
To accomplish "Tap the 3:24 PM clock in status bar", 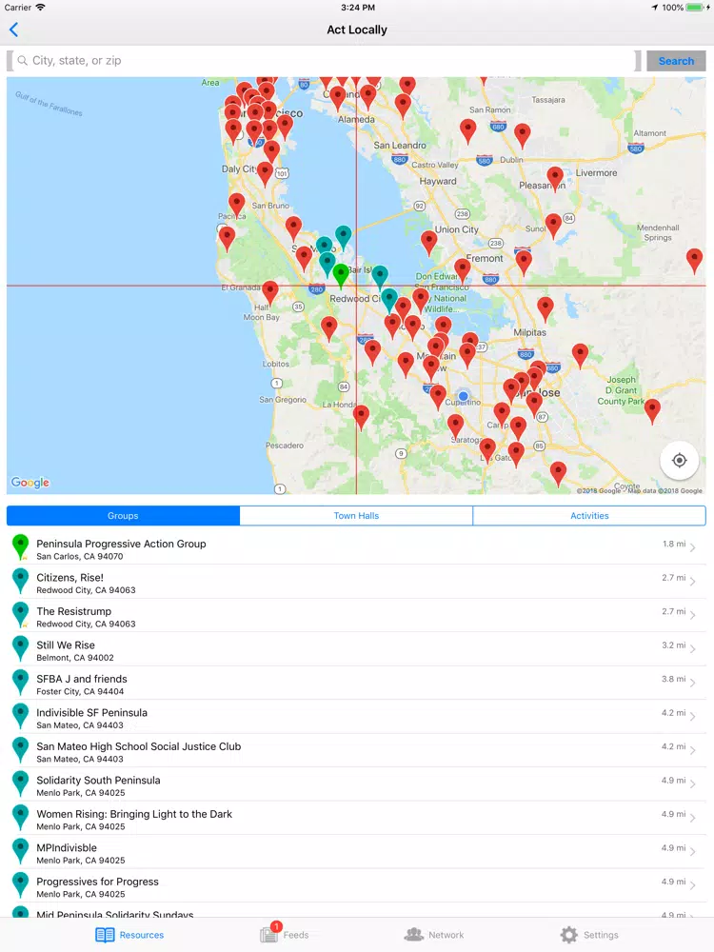I will click(358, 8).
